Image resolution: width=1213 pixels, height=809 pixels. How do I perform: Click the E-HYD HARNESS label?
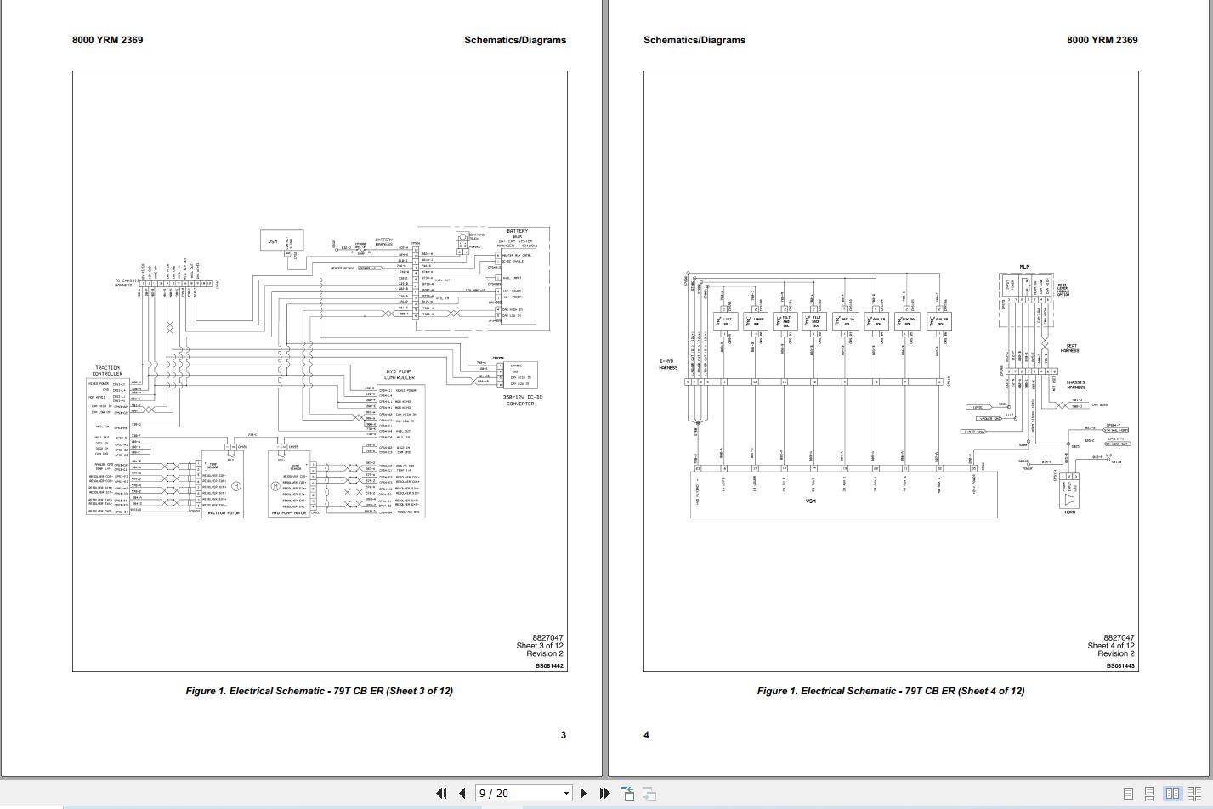(x=668, y=365)
